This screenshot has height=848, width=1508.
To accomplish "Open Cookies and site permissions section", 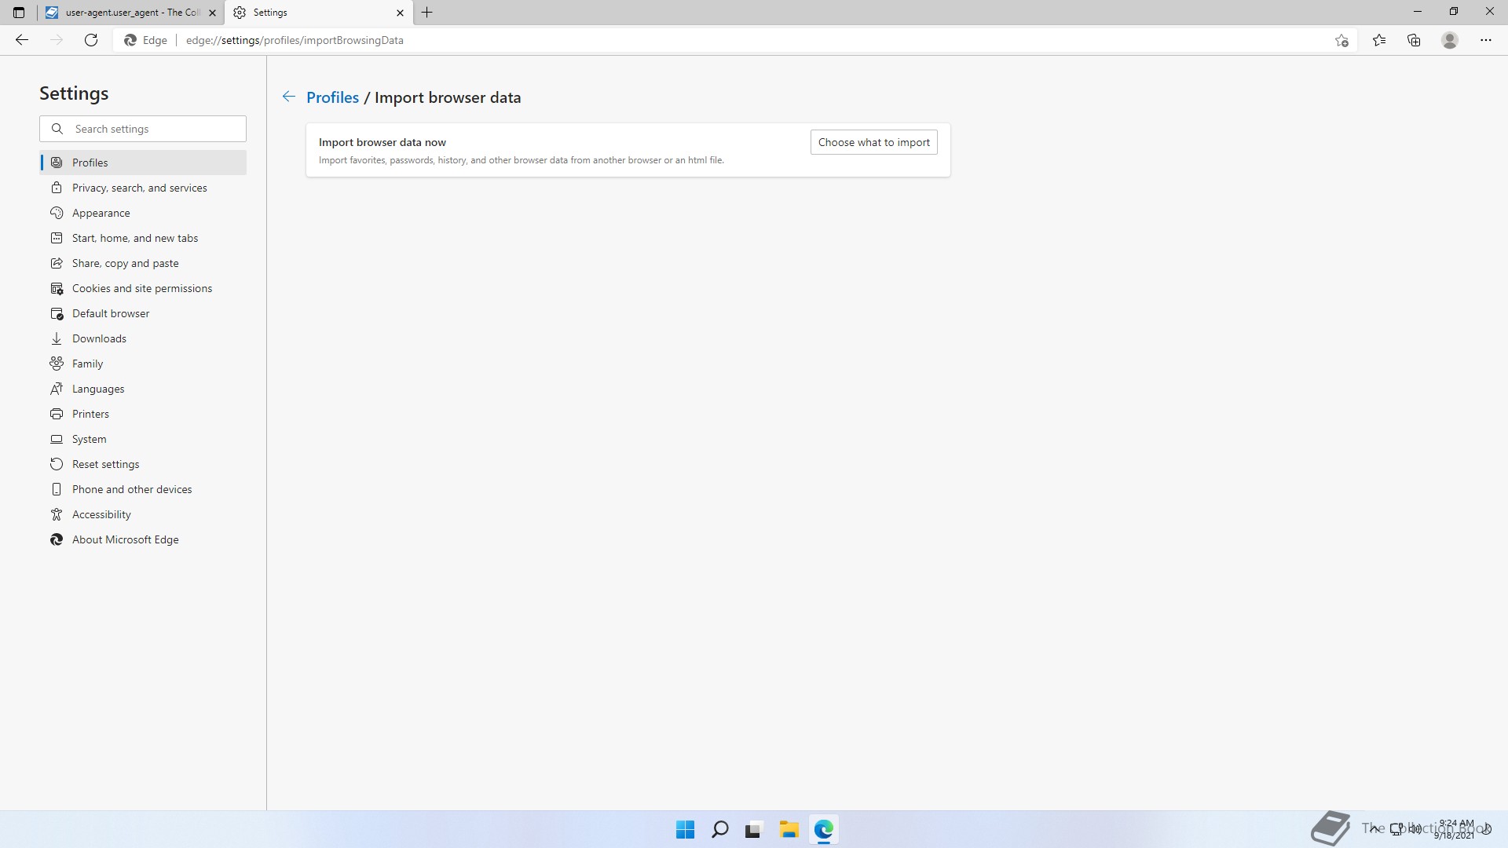I will point(141,288).
